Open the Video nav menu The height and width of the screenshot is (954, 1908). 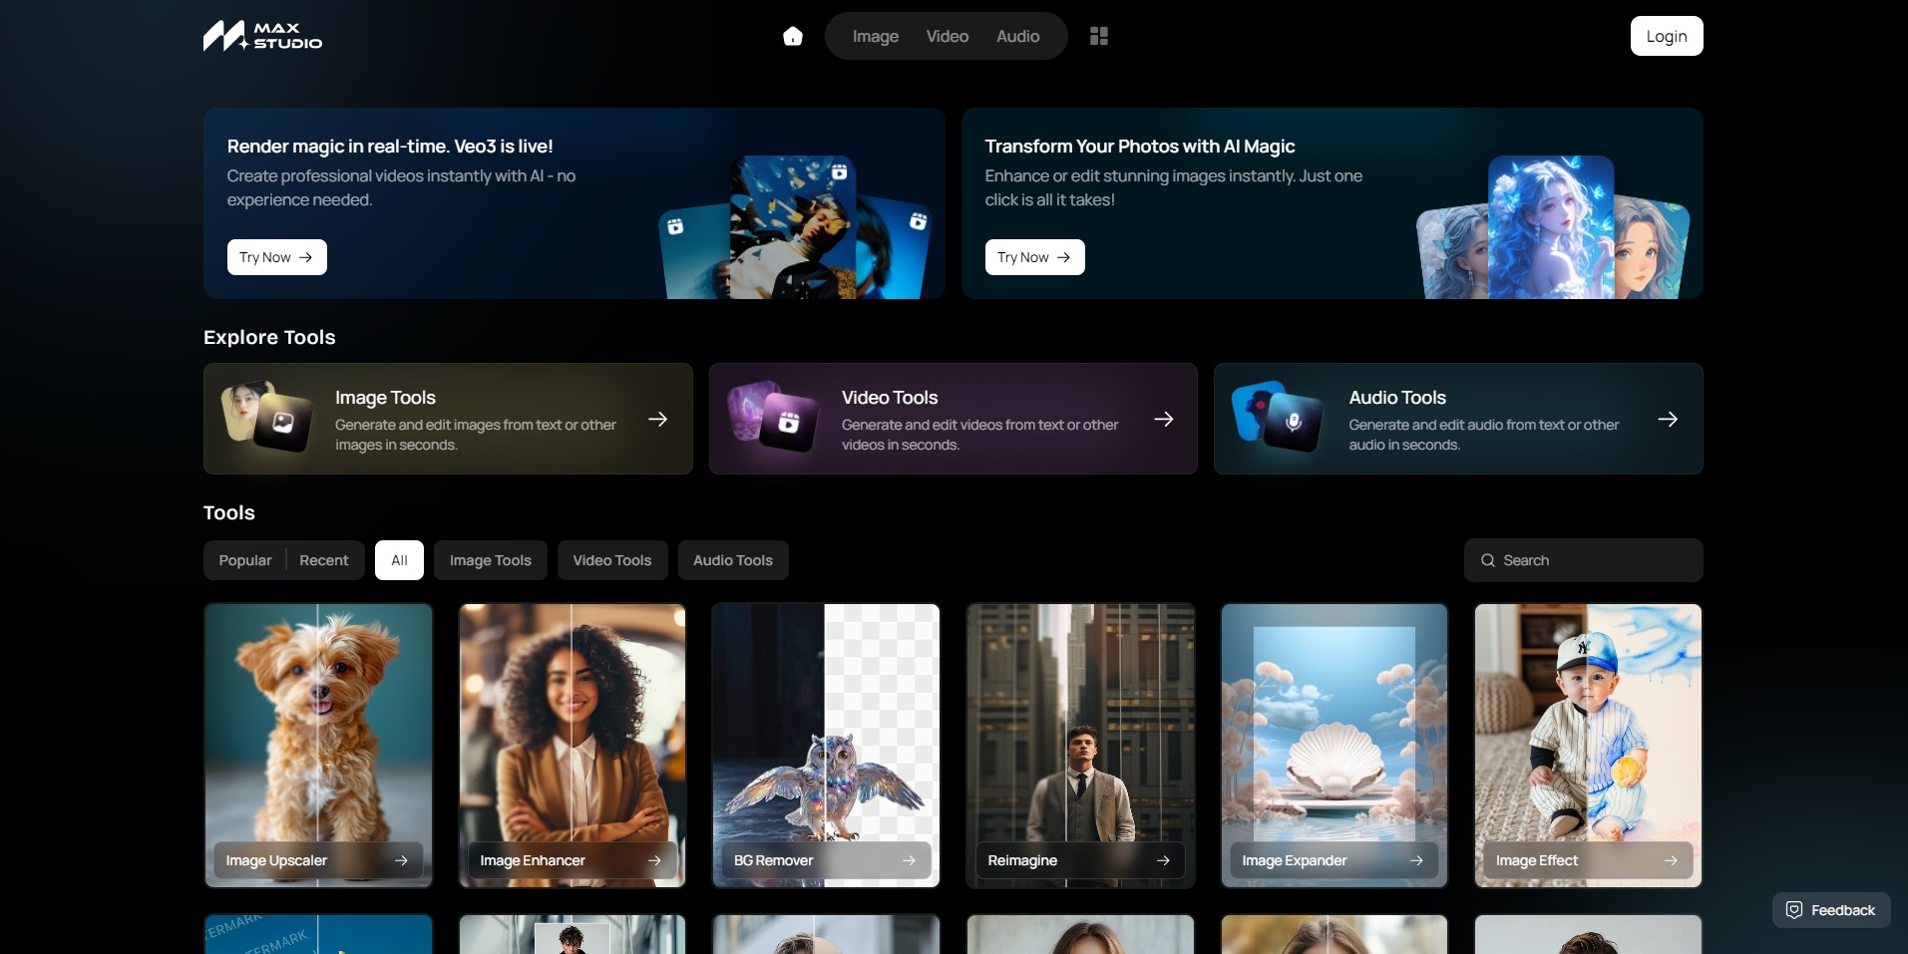click(948, 36)
